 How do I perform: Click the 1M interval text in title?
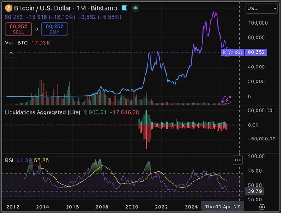[81, 8]
